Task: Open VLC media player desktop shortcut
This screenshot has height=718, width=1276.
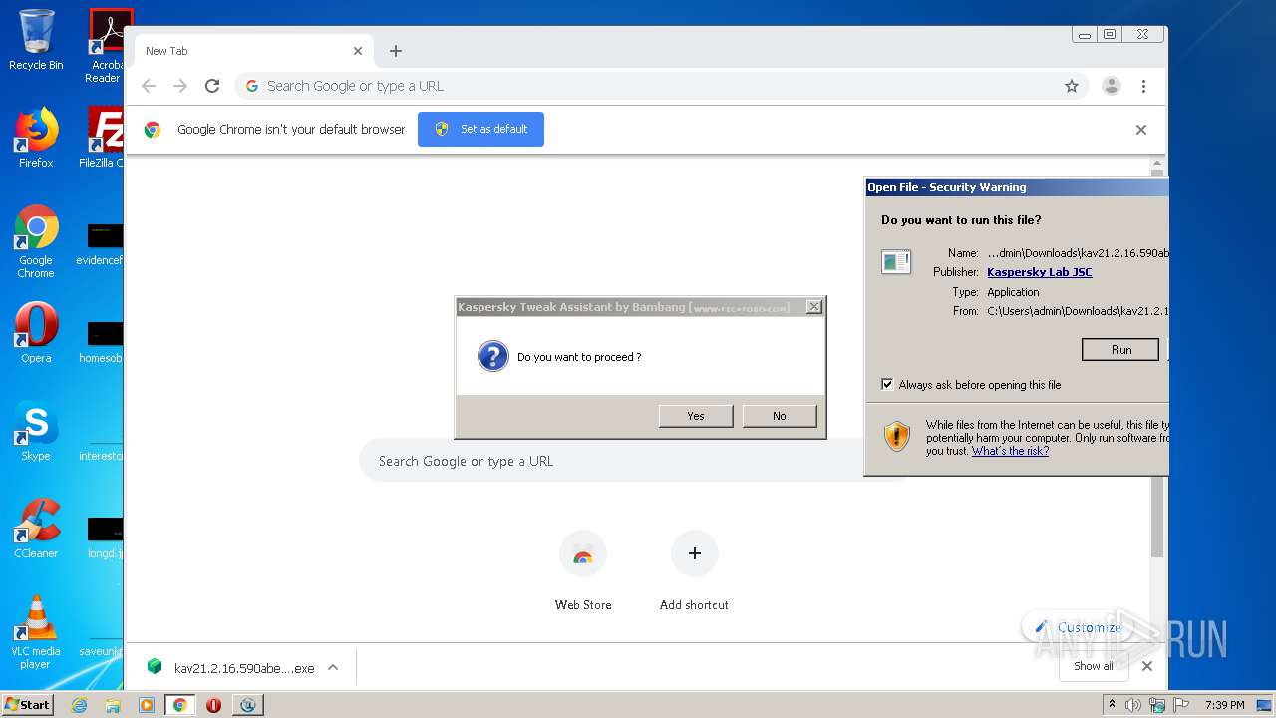Action: 36,632
